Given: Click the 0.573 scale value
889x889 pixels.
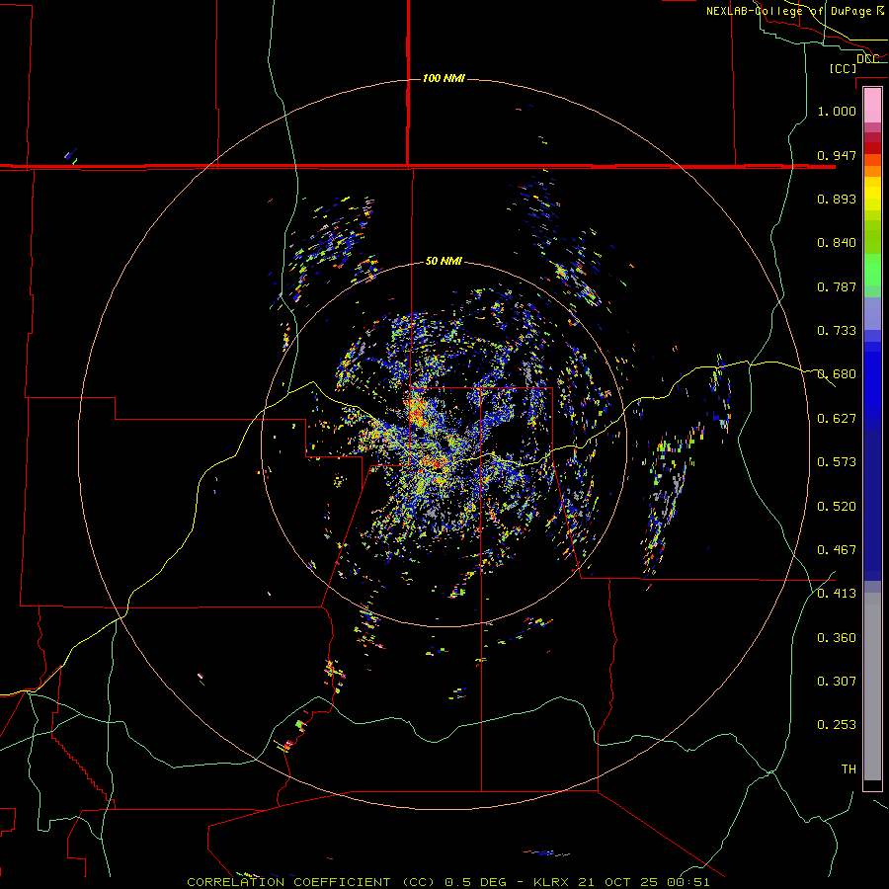Looking at the screenshot, I should (837, 462).
